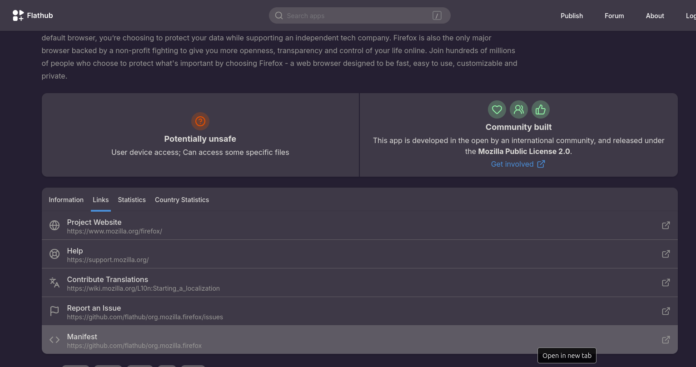Open the About page

point(655,15)
